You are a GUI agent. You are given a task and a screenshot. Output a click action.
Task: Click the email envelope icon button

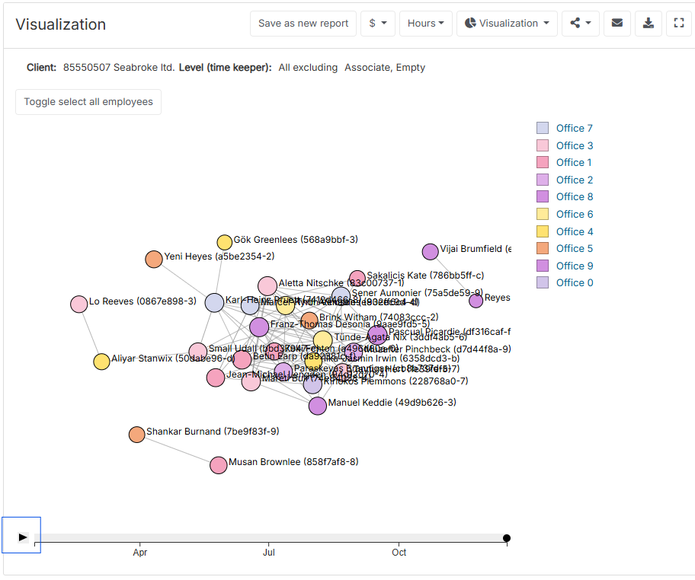(617, 23)
